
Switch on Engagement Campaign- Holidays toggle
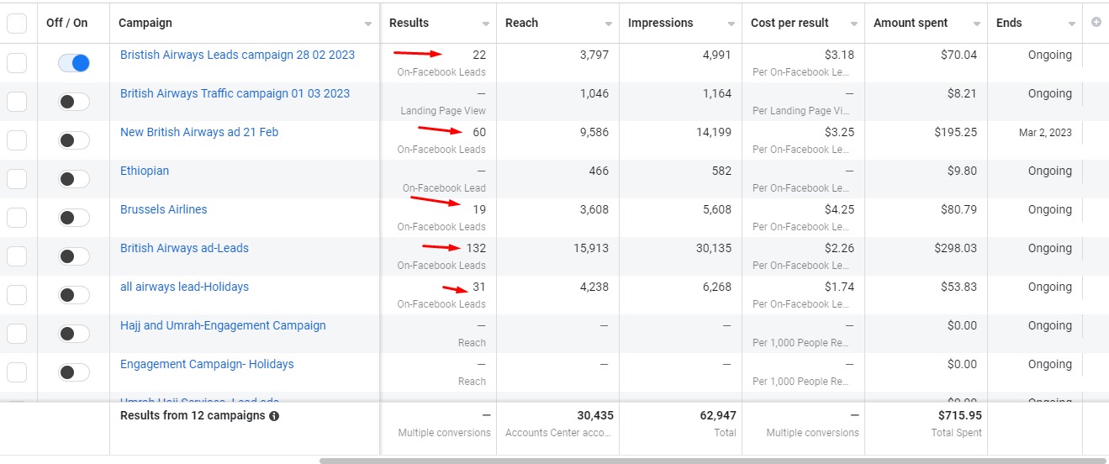74,372
